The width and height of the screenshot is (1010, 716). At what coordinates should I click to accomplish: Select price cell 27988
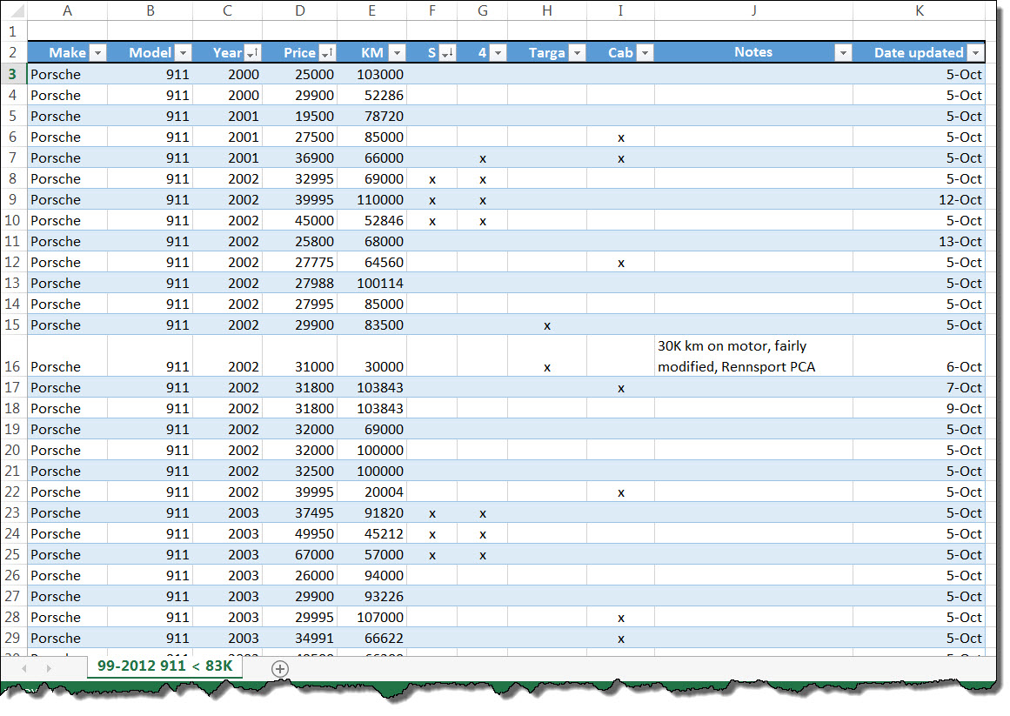tap(299, 284)
